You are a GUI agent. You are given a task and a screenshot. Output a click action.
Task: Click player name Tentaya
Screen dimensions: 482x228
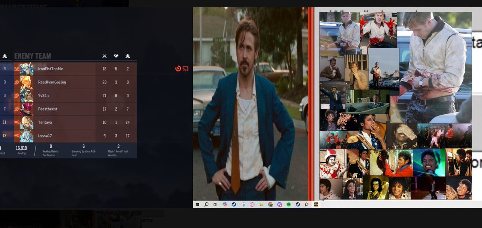click(x=45, y=123)
